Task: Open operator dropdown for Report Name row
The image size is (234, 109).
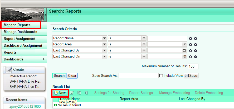Action: [x=144, y=38]
